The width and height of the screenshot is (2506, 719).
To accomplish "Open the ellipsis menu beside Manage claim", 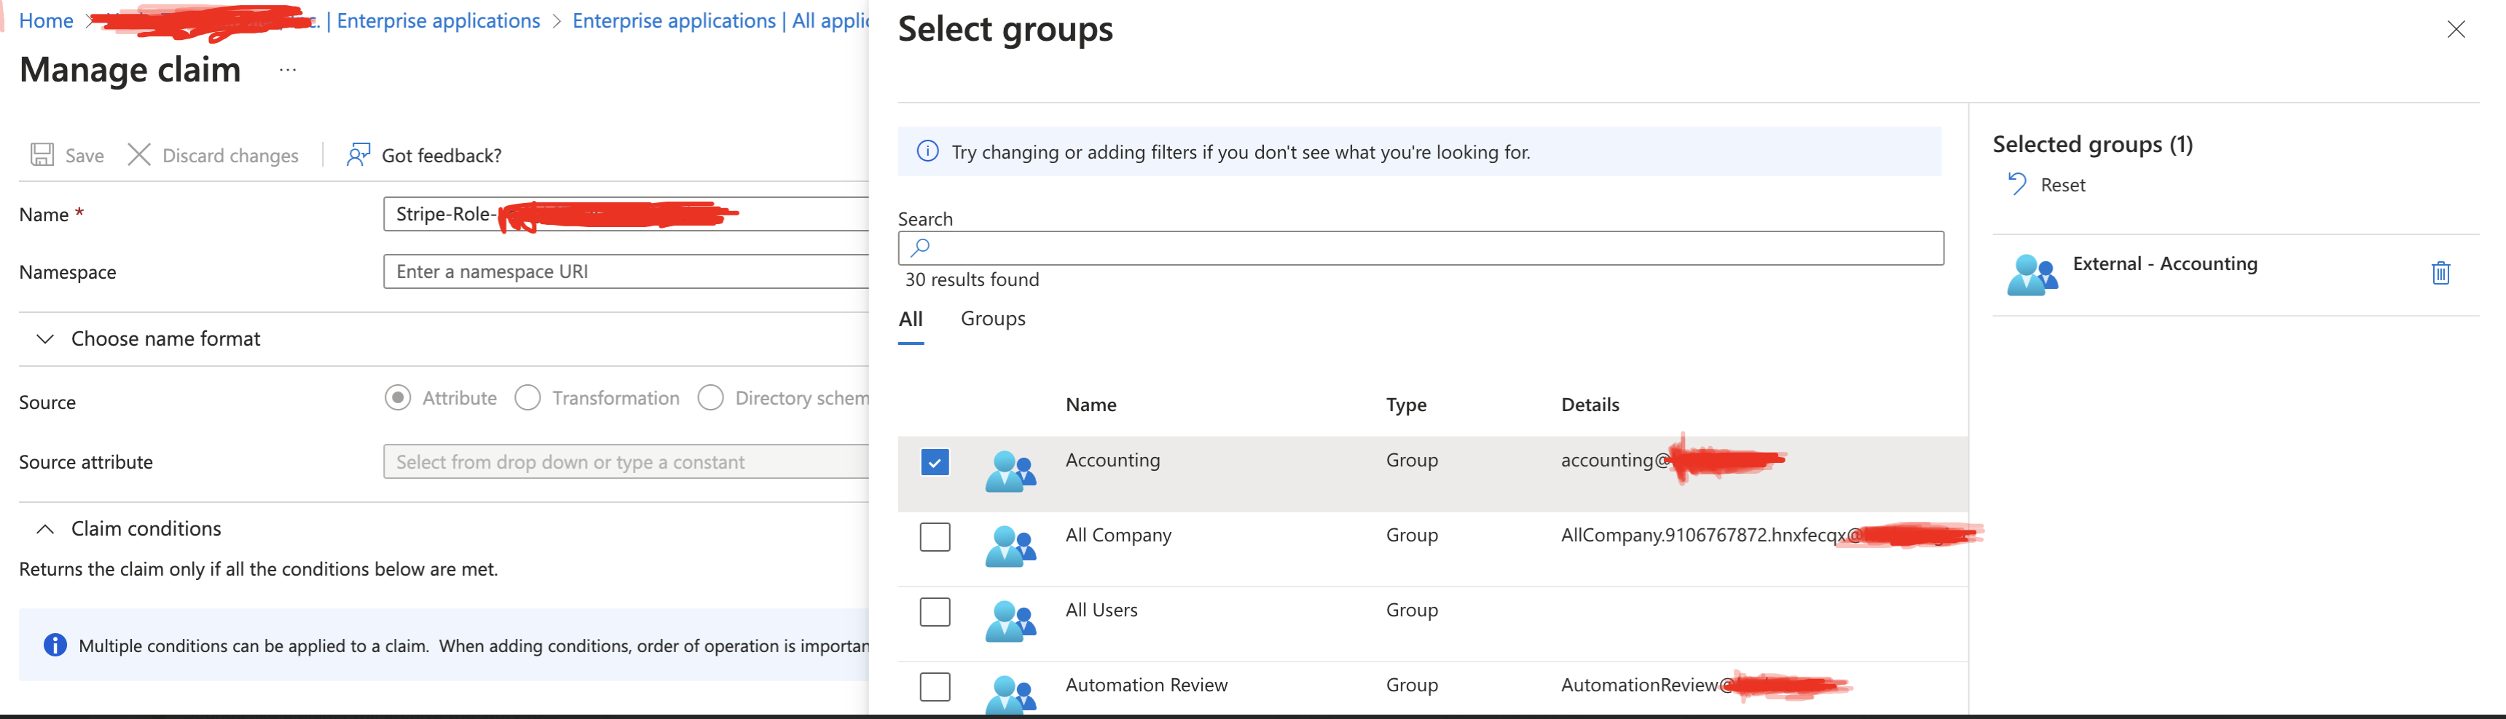I will (x=288, y=70).
